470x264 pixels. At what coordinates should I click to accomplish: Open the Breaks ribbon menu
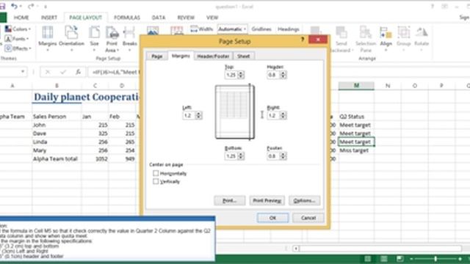[129, 38]
